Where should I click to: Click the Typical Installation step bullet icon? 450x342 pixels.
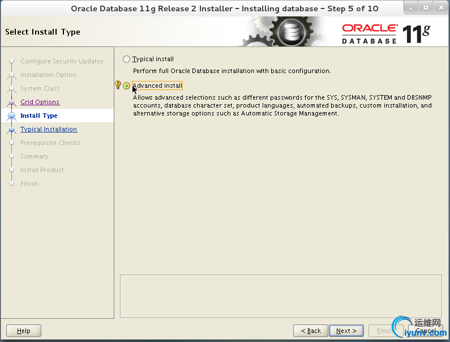coord(12,130)
